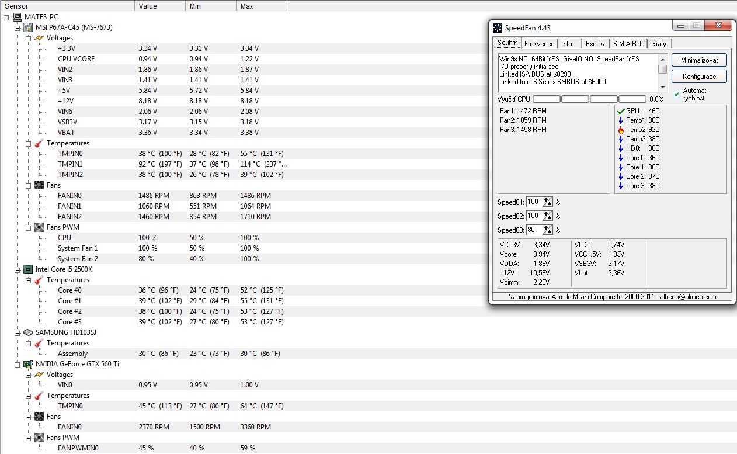
Task: Click the Speed03 spinner arrows in SpeedFan
Action: 547,230
